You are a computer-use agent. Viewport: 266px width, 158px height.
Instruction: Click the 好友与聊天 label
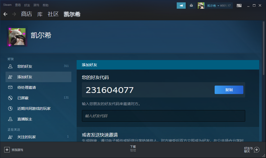coord(248,150)
